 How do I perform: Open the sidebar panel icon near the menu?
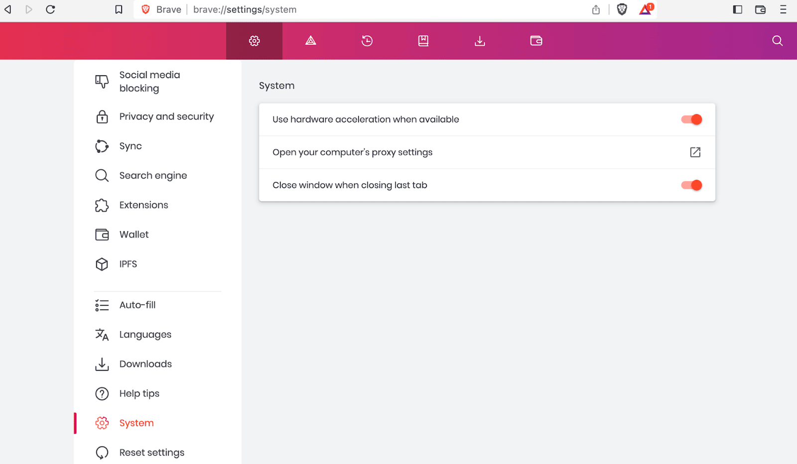click(737, 9)
